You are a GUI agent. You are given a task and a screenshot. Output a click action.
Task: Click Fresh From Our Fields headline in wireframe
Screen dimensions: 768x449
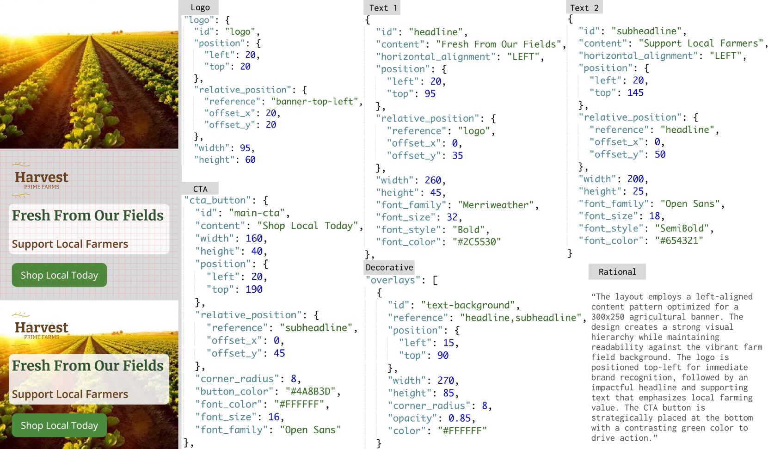tap(88, 215)
